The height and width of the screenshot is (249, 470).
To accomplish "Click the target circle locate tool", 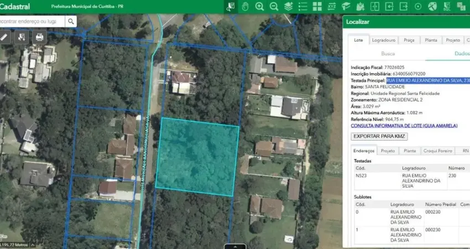I will (417, 7).
